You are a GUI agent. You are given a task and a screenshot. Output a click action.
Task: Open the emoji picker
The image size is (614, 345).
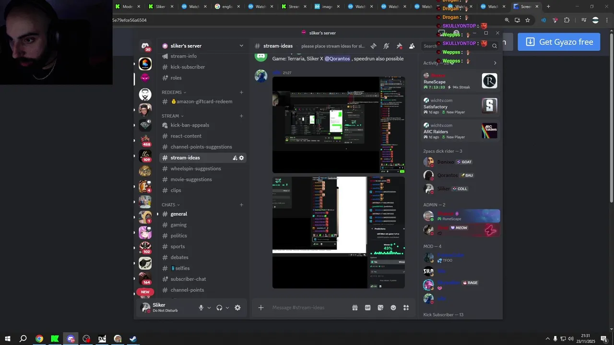393,308
